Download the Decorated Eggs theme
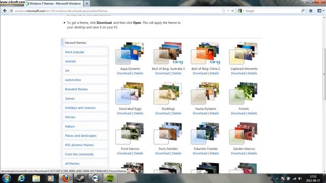Screen dimensions: 326x183 (x=124, y=113)
